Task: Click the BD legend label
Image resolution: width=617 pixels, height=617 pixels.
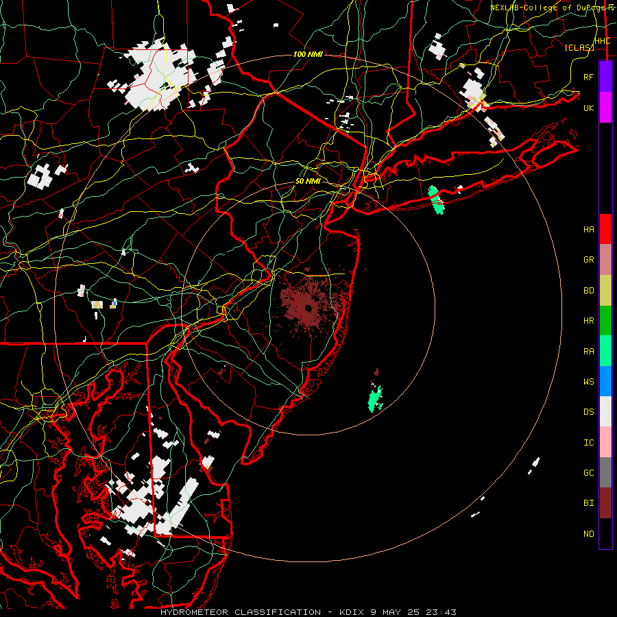Action: tap(589, 291)
